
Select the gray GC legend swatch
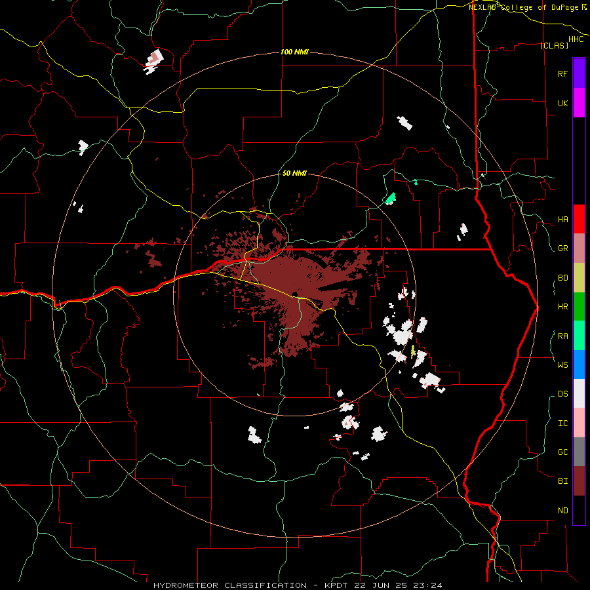click(x=579, y=452)
